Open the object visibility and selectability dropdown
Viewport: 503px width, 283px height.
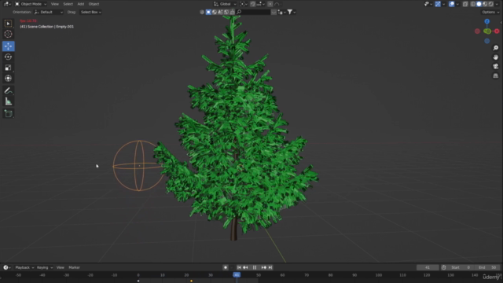[x=428, y=4]
